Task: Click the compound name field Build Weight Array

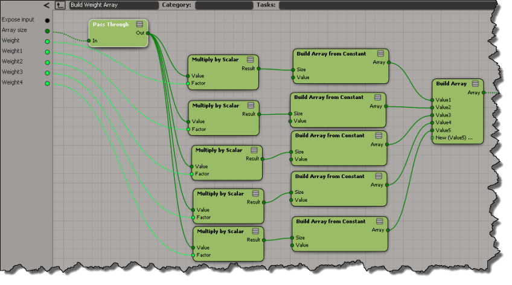Action: [x=114, y=5]
